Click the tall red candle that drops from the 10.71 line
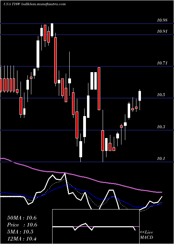 [99, 89]
